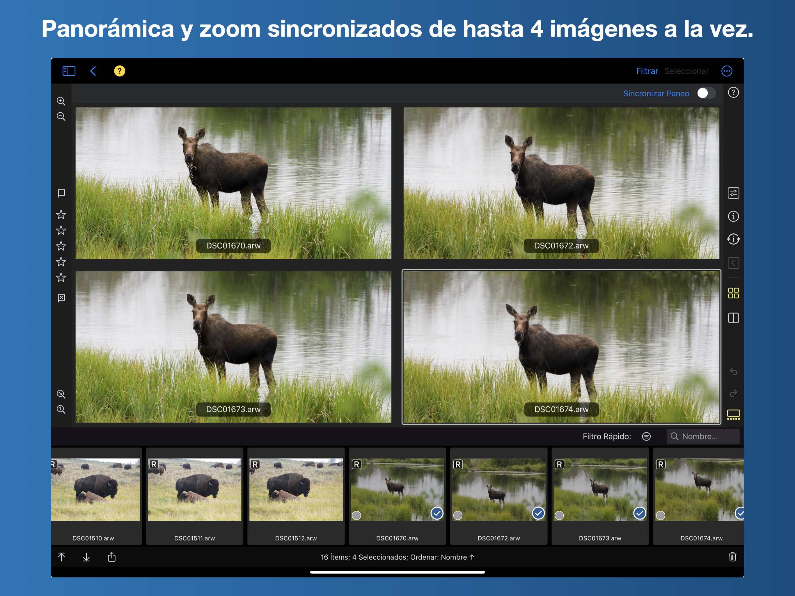The width and height of the screenshot is (795, 596).
Task: Uncheck the DSC01672.arw selection checkmark
Action: tap(538, 513)
